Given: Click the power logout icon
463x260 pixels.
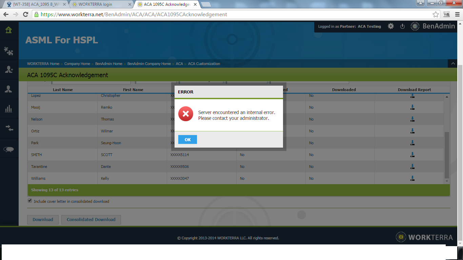Looking at the screenshot, I should pyautogui.click(x=402, y=26).
